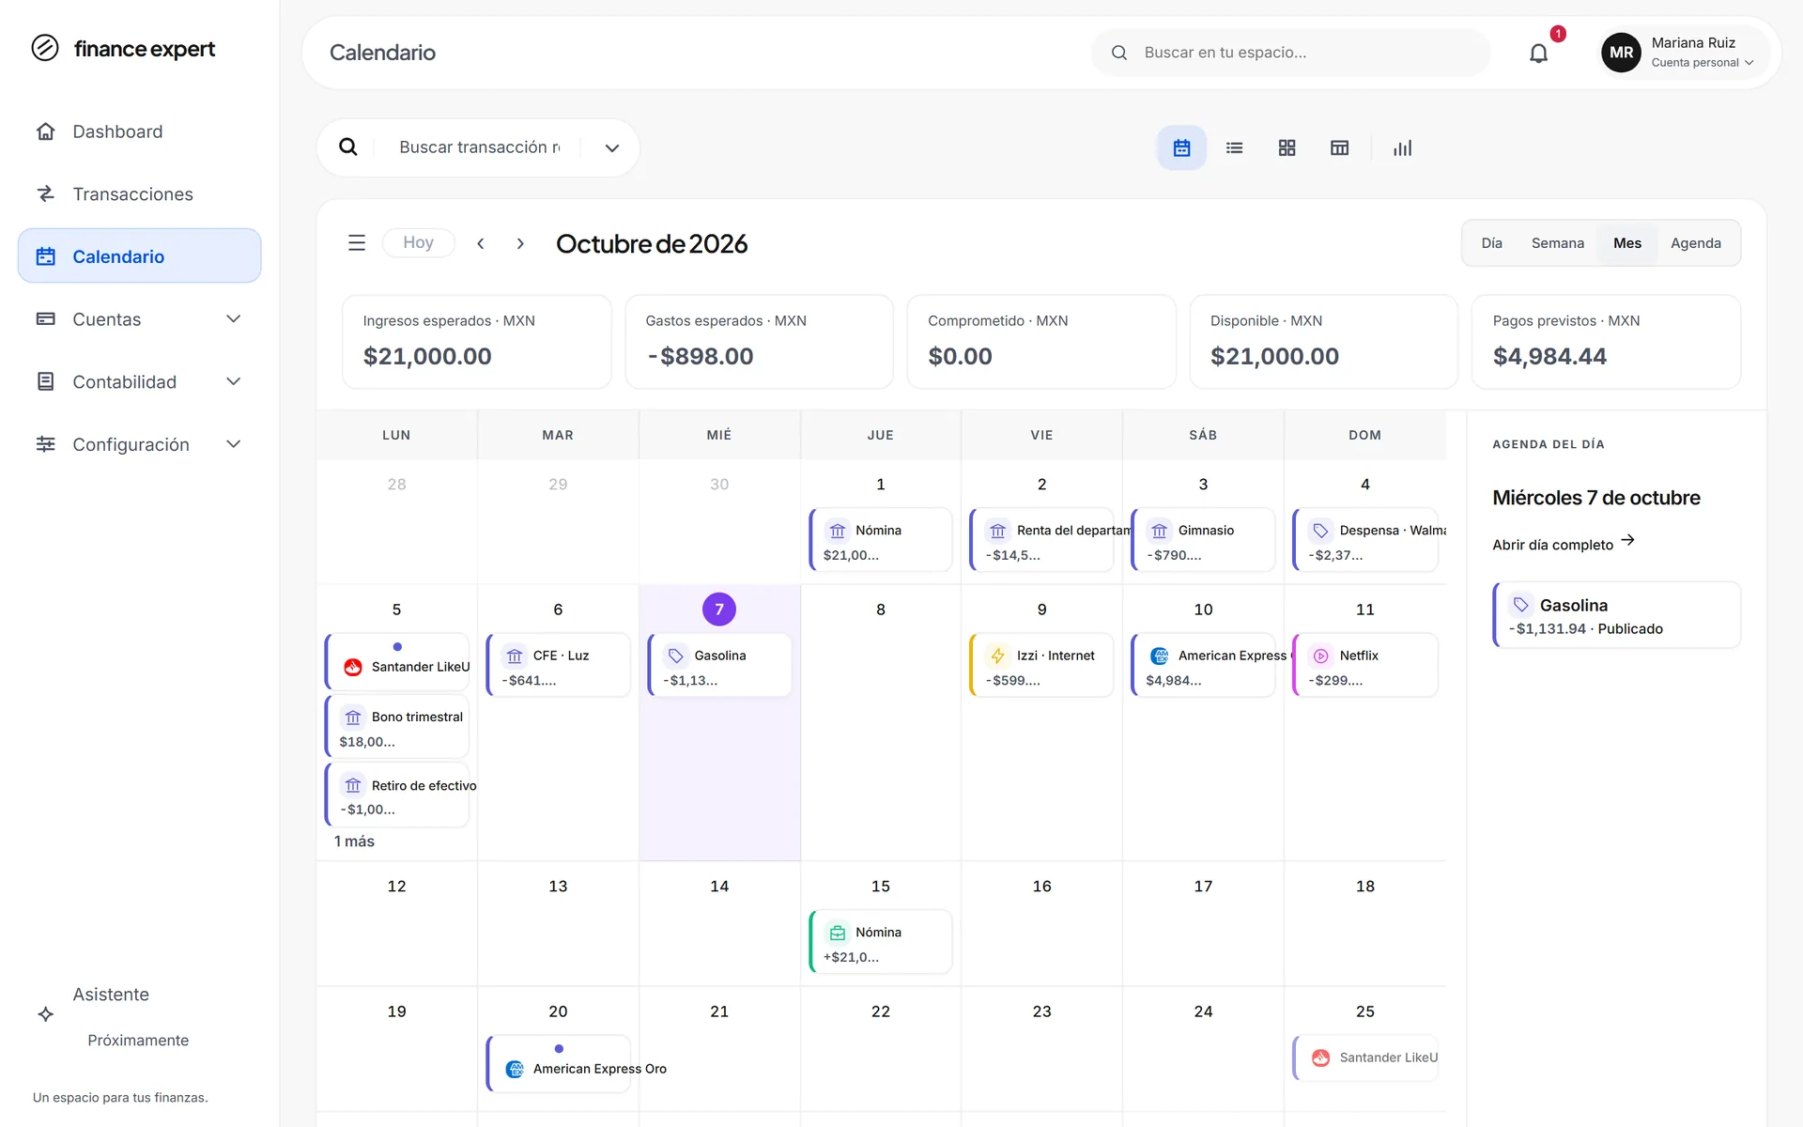Open the Despensa Walmart event
This screenshot has height=1127, width=1803.
(x=1365, y=540)
